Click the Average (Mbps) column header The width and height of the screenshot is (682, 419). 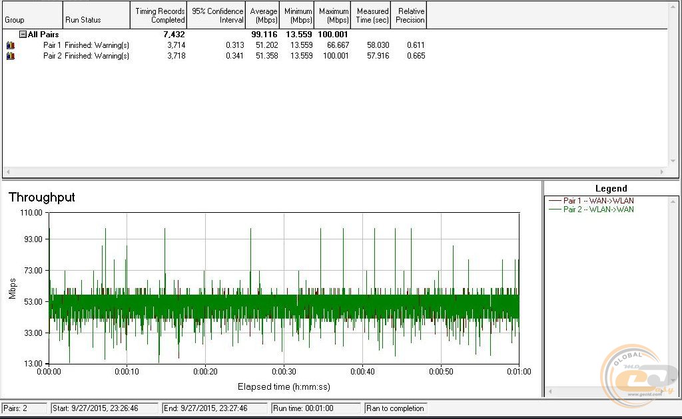(x=263, y=15)
